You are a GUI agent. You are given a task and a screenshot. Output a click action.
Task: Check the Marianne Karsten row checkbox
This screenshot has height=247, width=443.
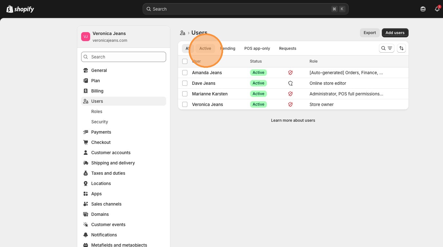[x=185, y=94]
